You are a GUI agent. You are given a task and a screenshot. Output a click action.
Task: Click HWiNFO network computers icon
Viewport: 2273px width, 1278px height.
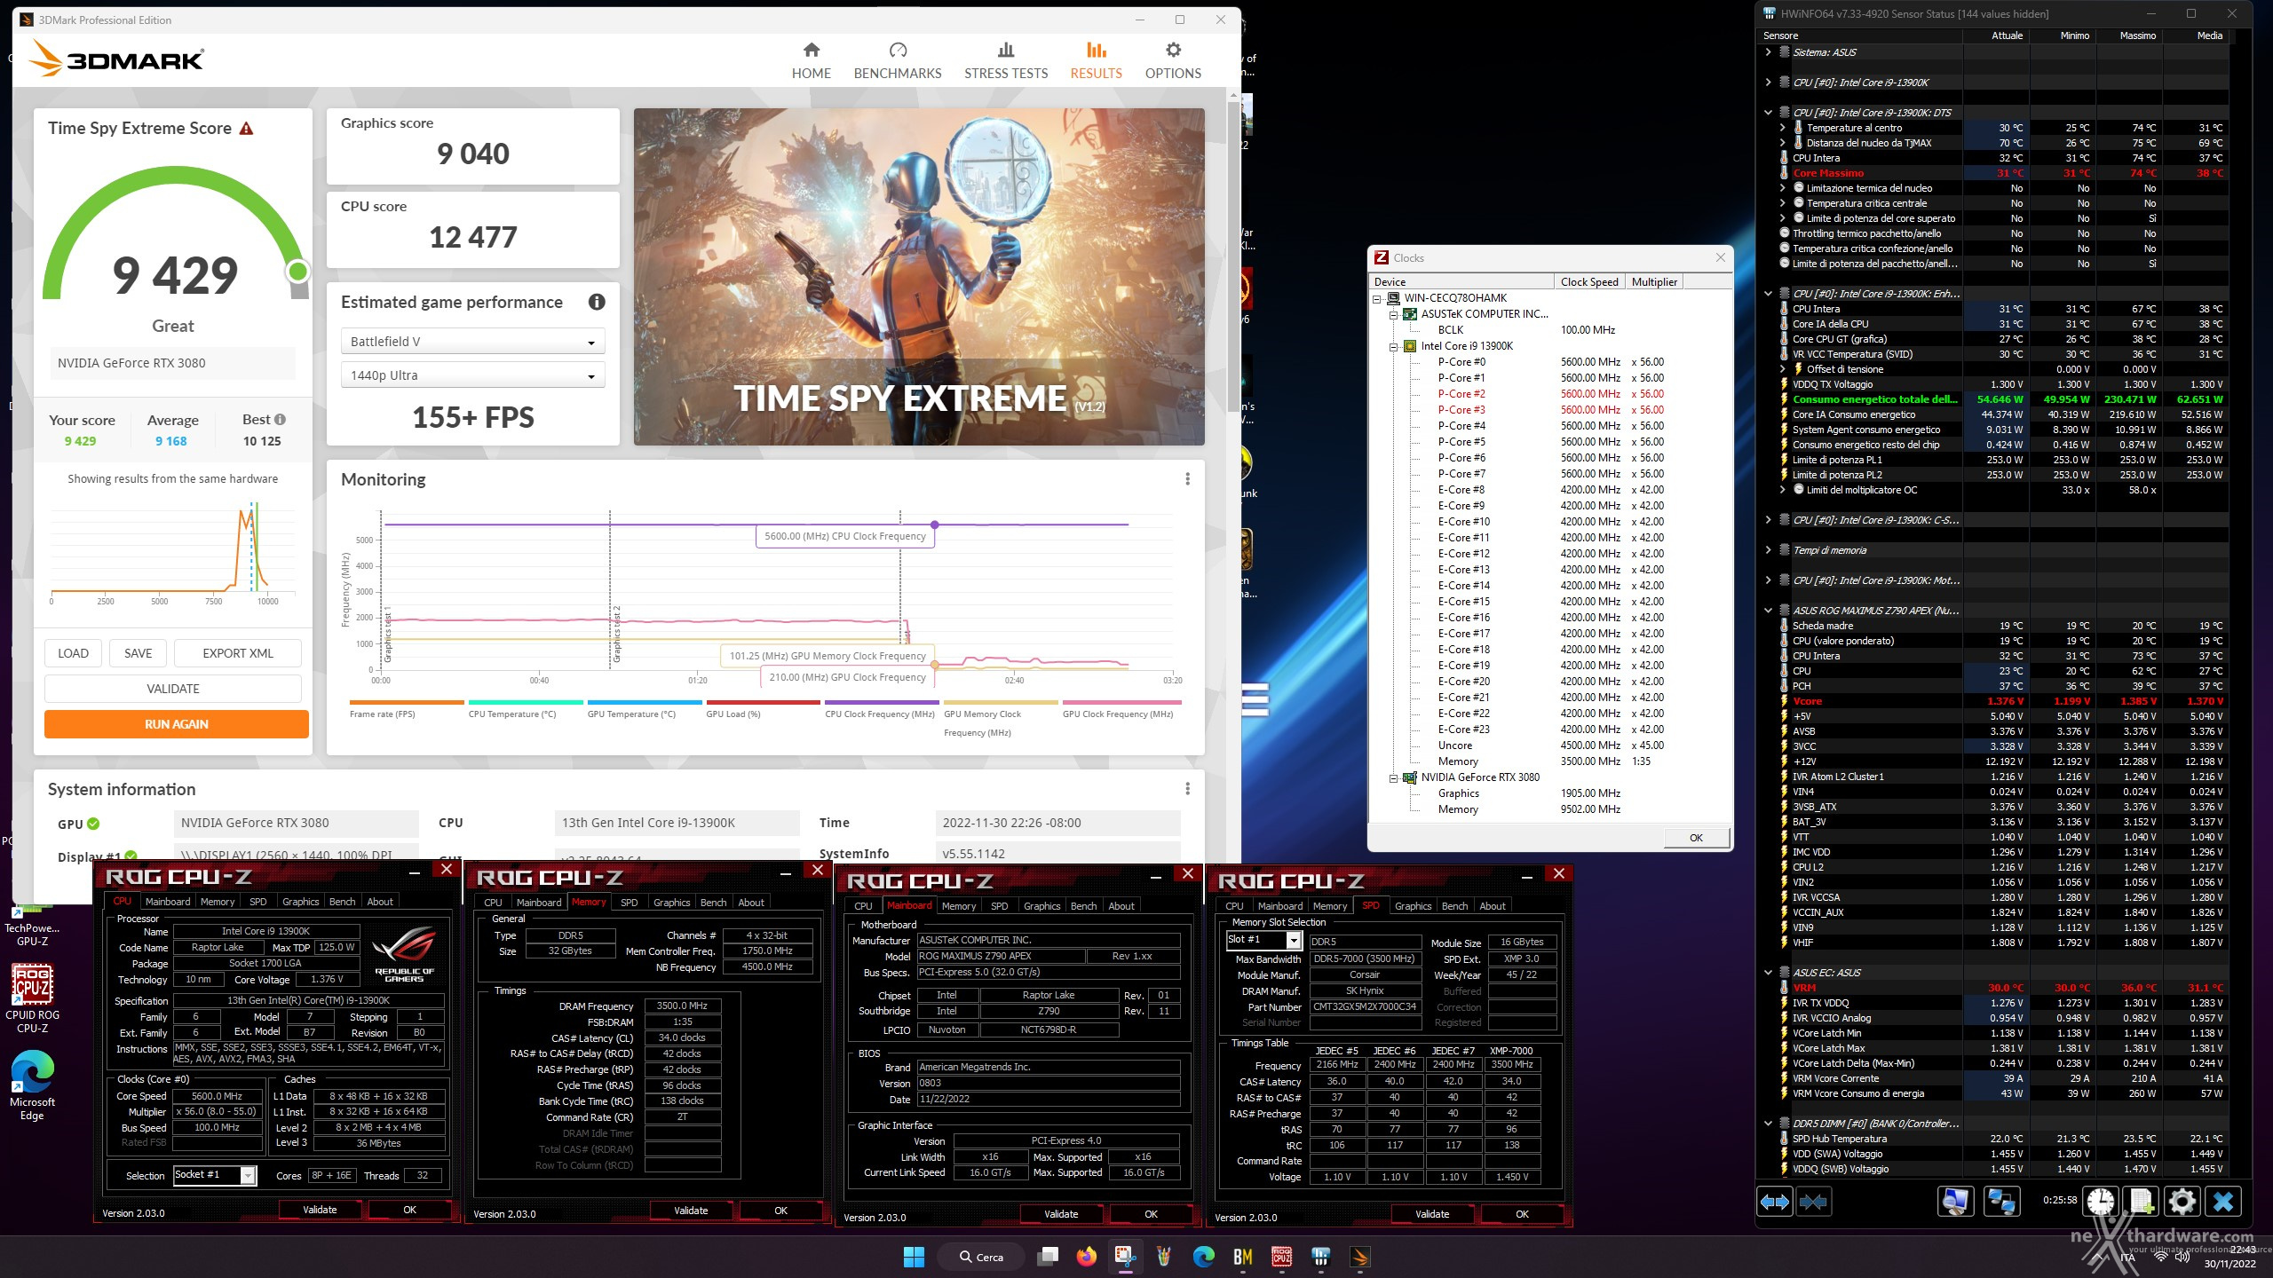coord(2002,1202)
